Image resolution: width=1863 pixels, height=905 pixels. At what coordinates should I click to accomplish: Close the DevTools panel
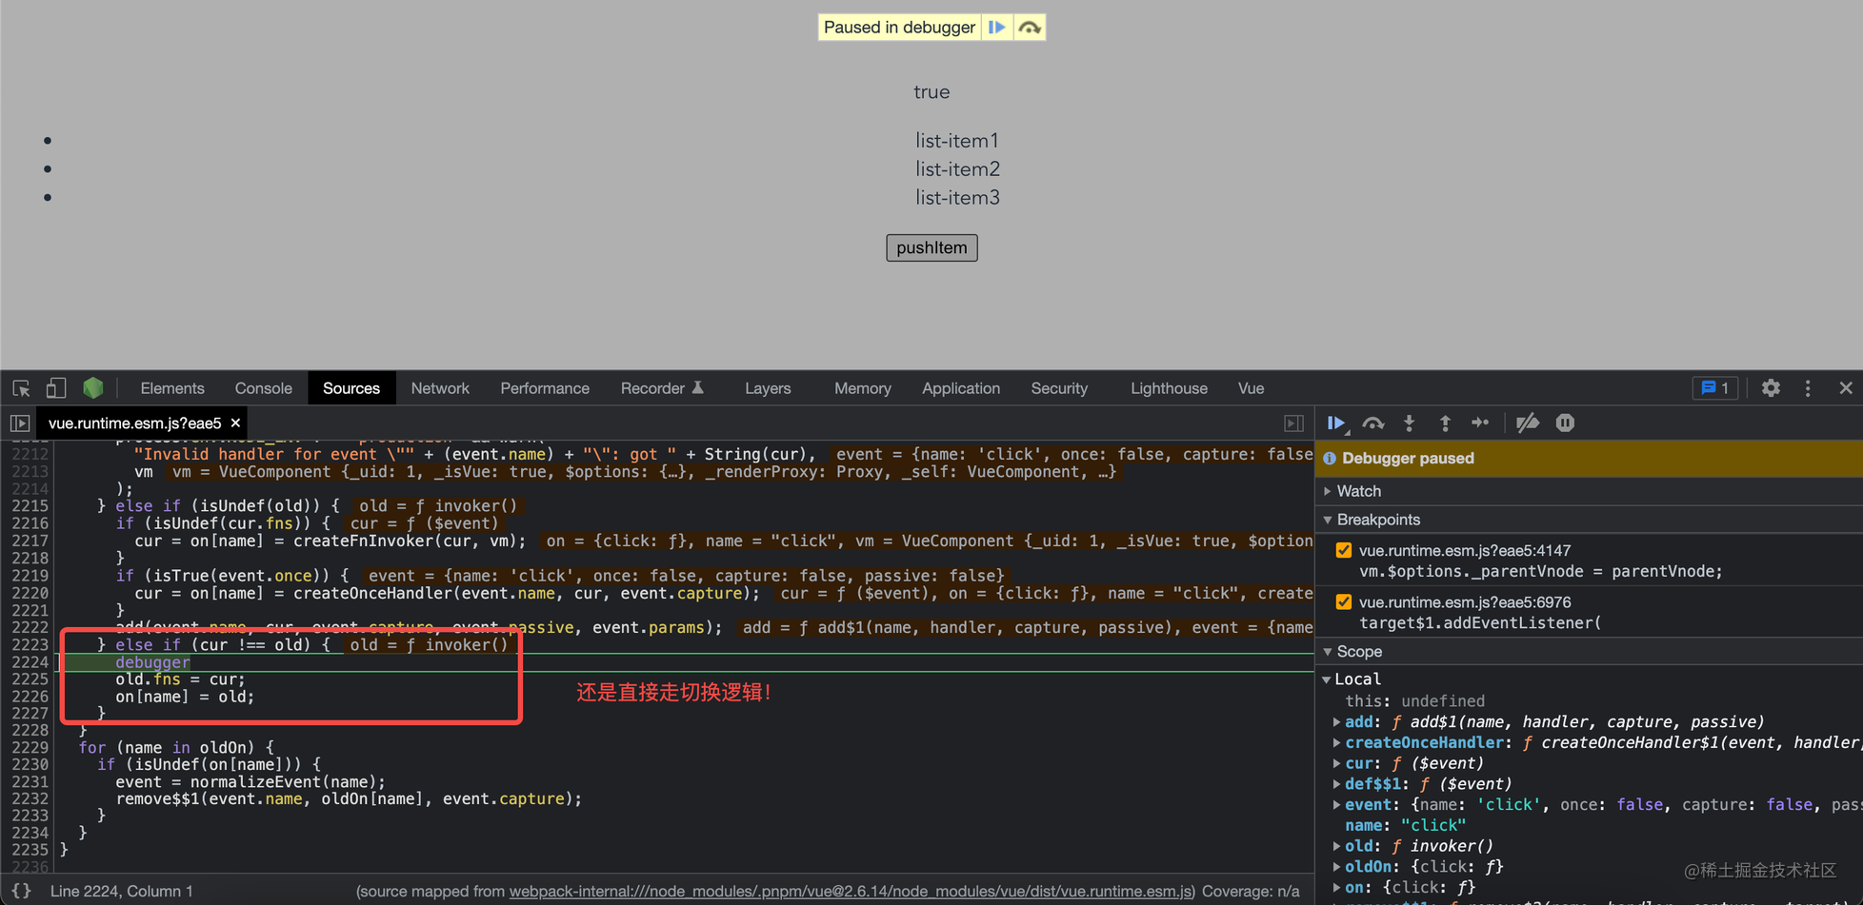1846,388
